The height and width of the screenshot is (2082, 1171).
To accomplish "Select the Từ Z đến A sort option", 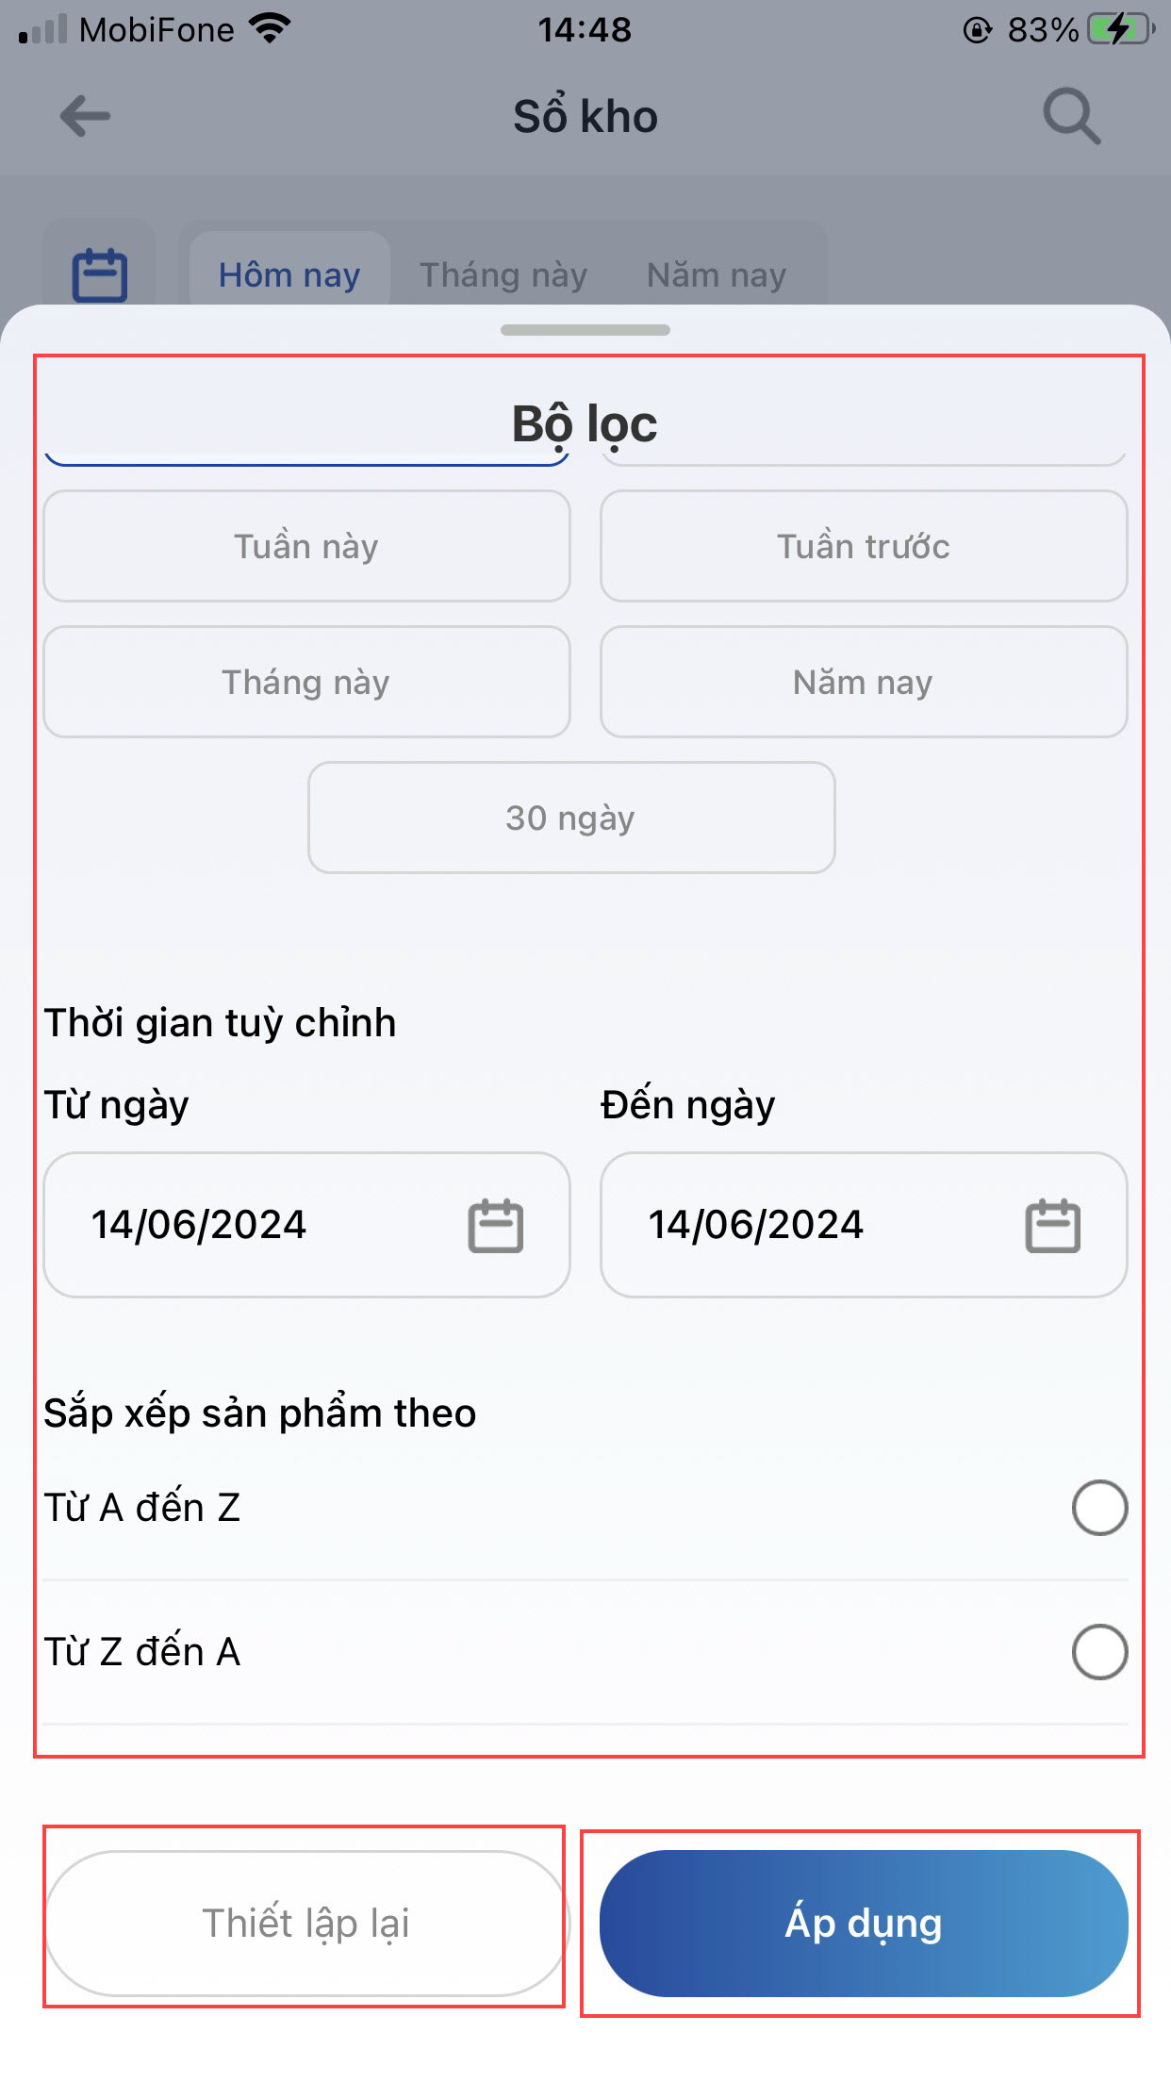I will pyautogui.click(x=1099, y=1652).
